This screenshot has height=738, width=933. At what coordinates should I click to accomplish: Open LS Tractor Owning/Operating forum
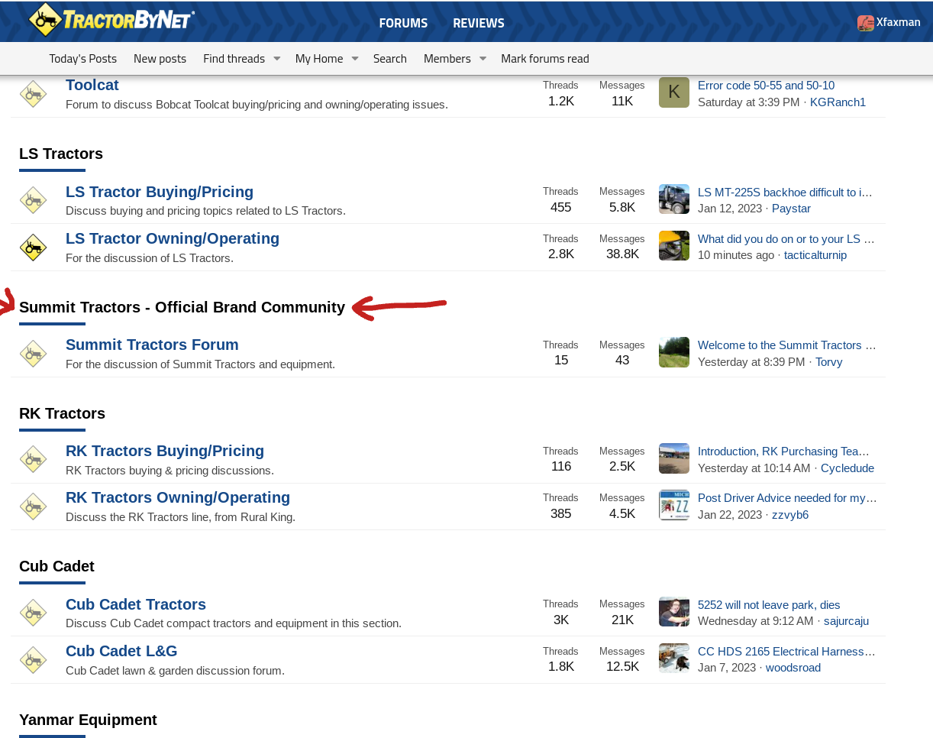(x=173, y=238)
